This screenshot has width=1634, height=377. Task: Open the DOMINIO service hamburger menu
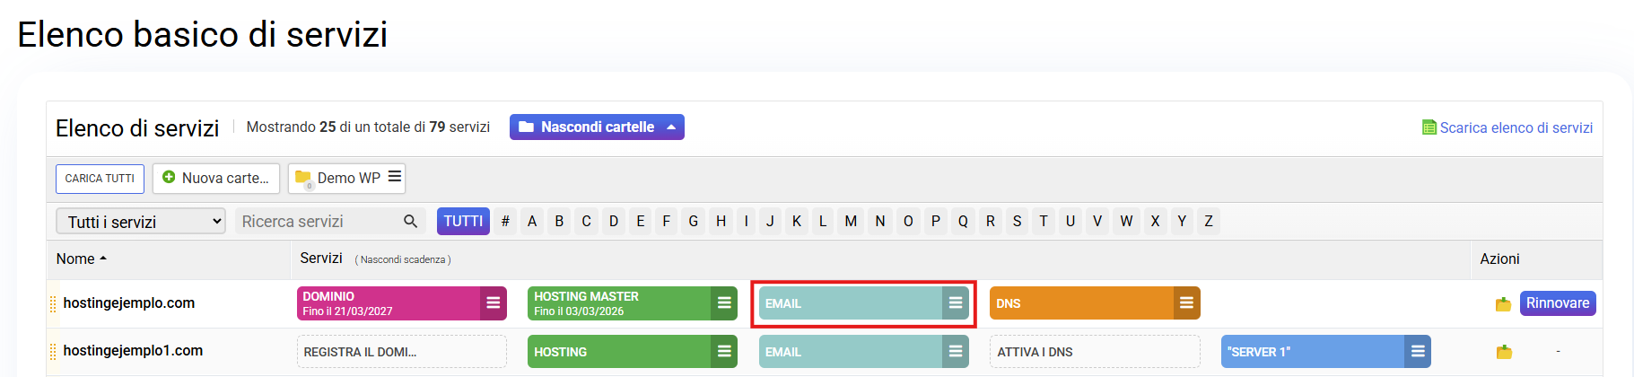pos(493,303)
